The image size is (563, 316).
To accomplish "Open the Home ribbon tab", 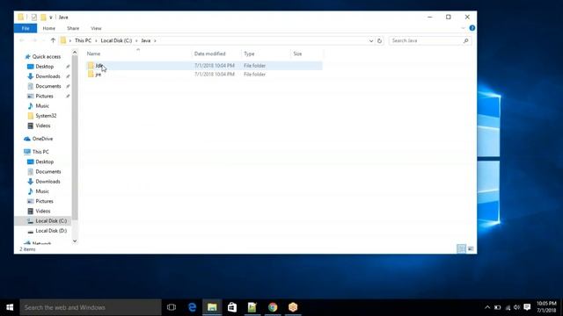I will coord(49,28).
